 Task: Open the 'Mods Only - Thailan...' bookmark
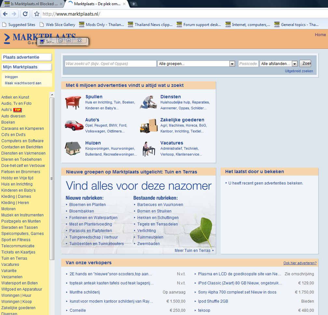coord(102,25)
